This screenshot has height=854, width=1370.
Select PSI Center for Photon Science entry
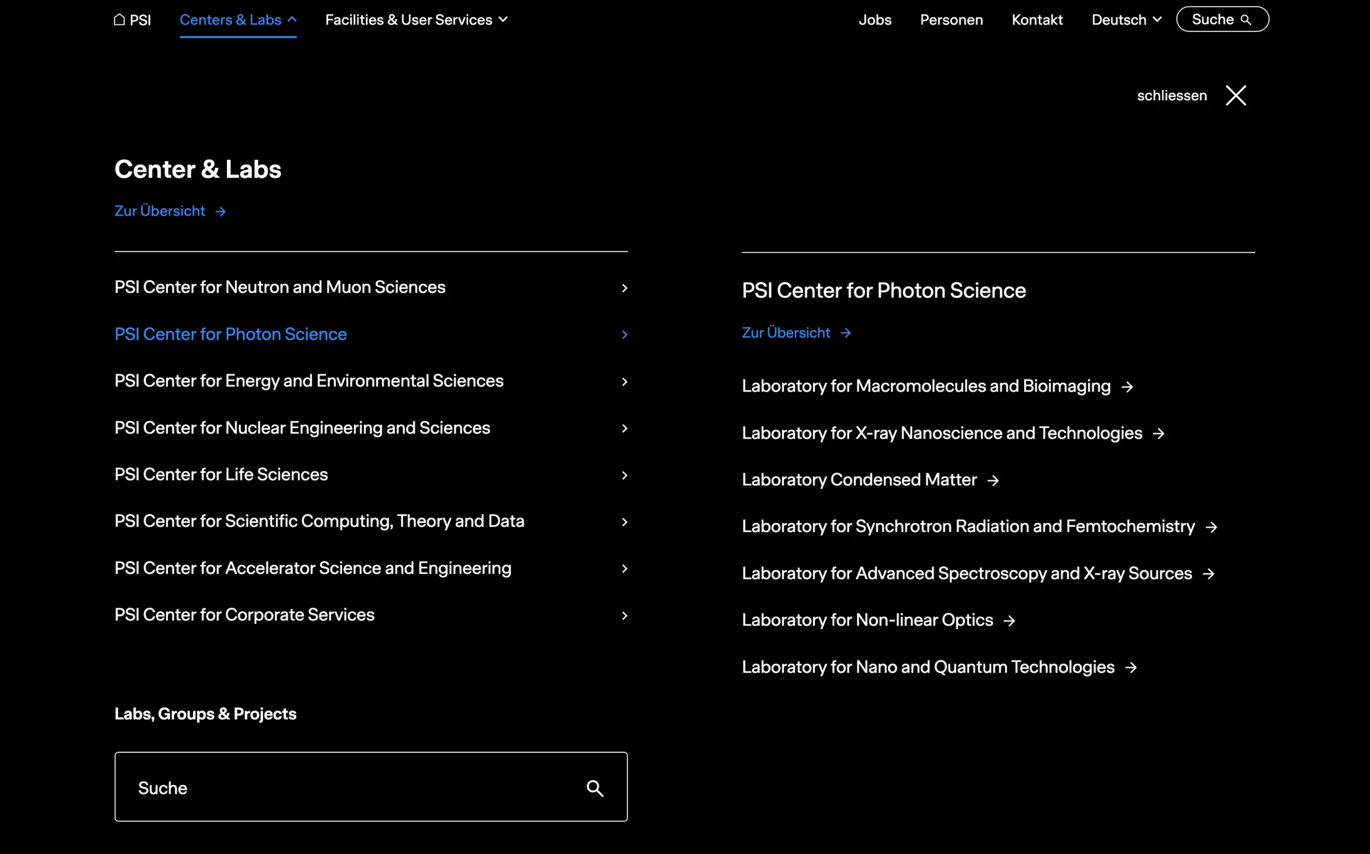(x=230, y=334)
